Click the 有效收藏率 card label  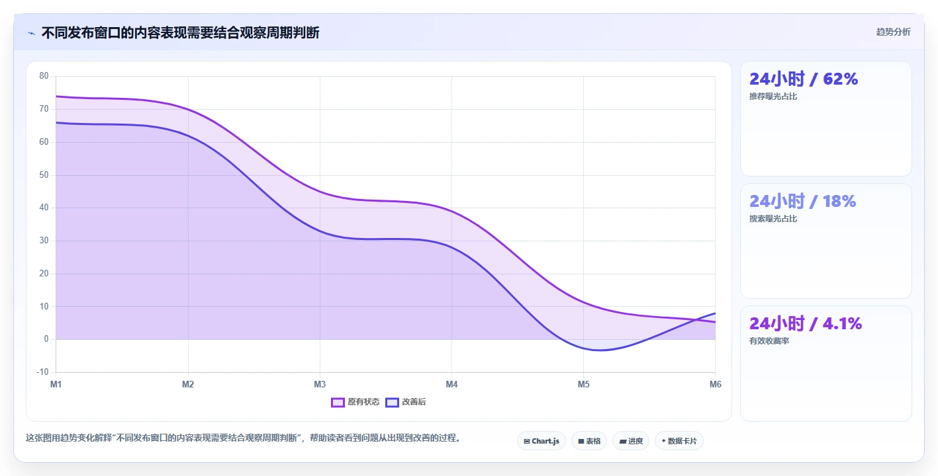(x=769, y=341)
